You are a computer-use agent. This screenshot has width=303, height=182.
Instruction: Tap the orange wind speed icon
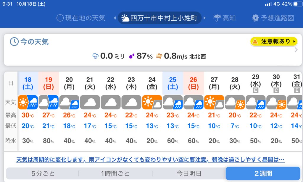[159, 56]
